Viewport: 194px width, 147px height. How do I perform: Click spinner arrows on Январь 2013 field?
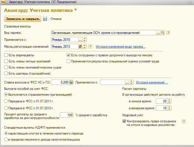tap(84, 47)
